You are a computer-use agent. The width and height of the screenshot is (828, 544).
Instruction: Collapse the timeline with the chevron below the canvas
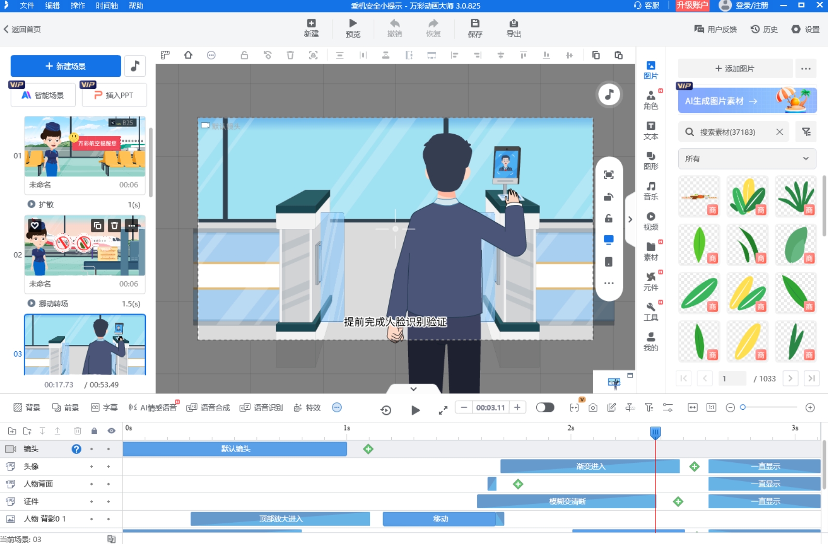tap(414, 389)
